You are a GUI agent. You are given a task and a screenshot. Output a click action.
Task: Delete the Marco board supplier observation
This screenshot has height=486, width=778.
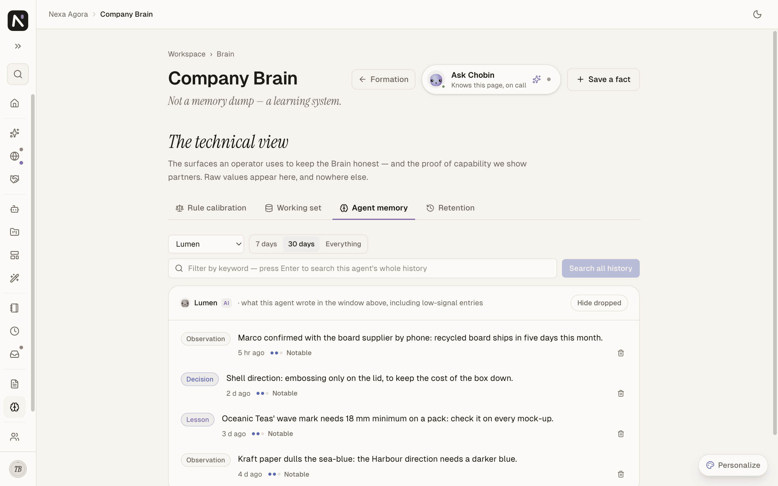tap(621, 353)
